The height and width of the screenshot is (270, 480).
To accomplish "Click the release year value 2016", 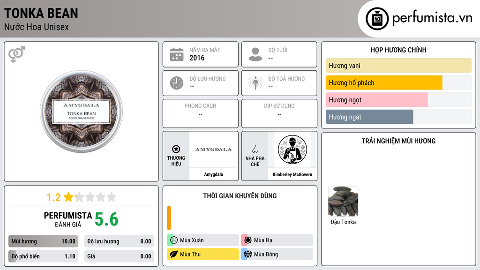I will click(x=197, y=58).
